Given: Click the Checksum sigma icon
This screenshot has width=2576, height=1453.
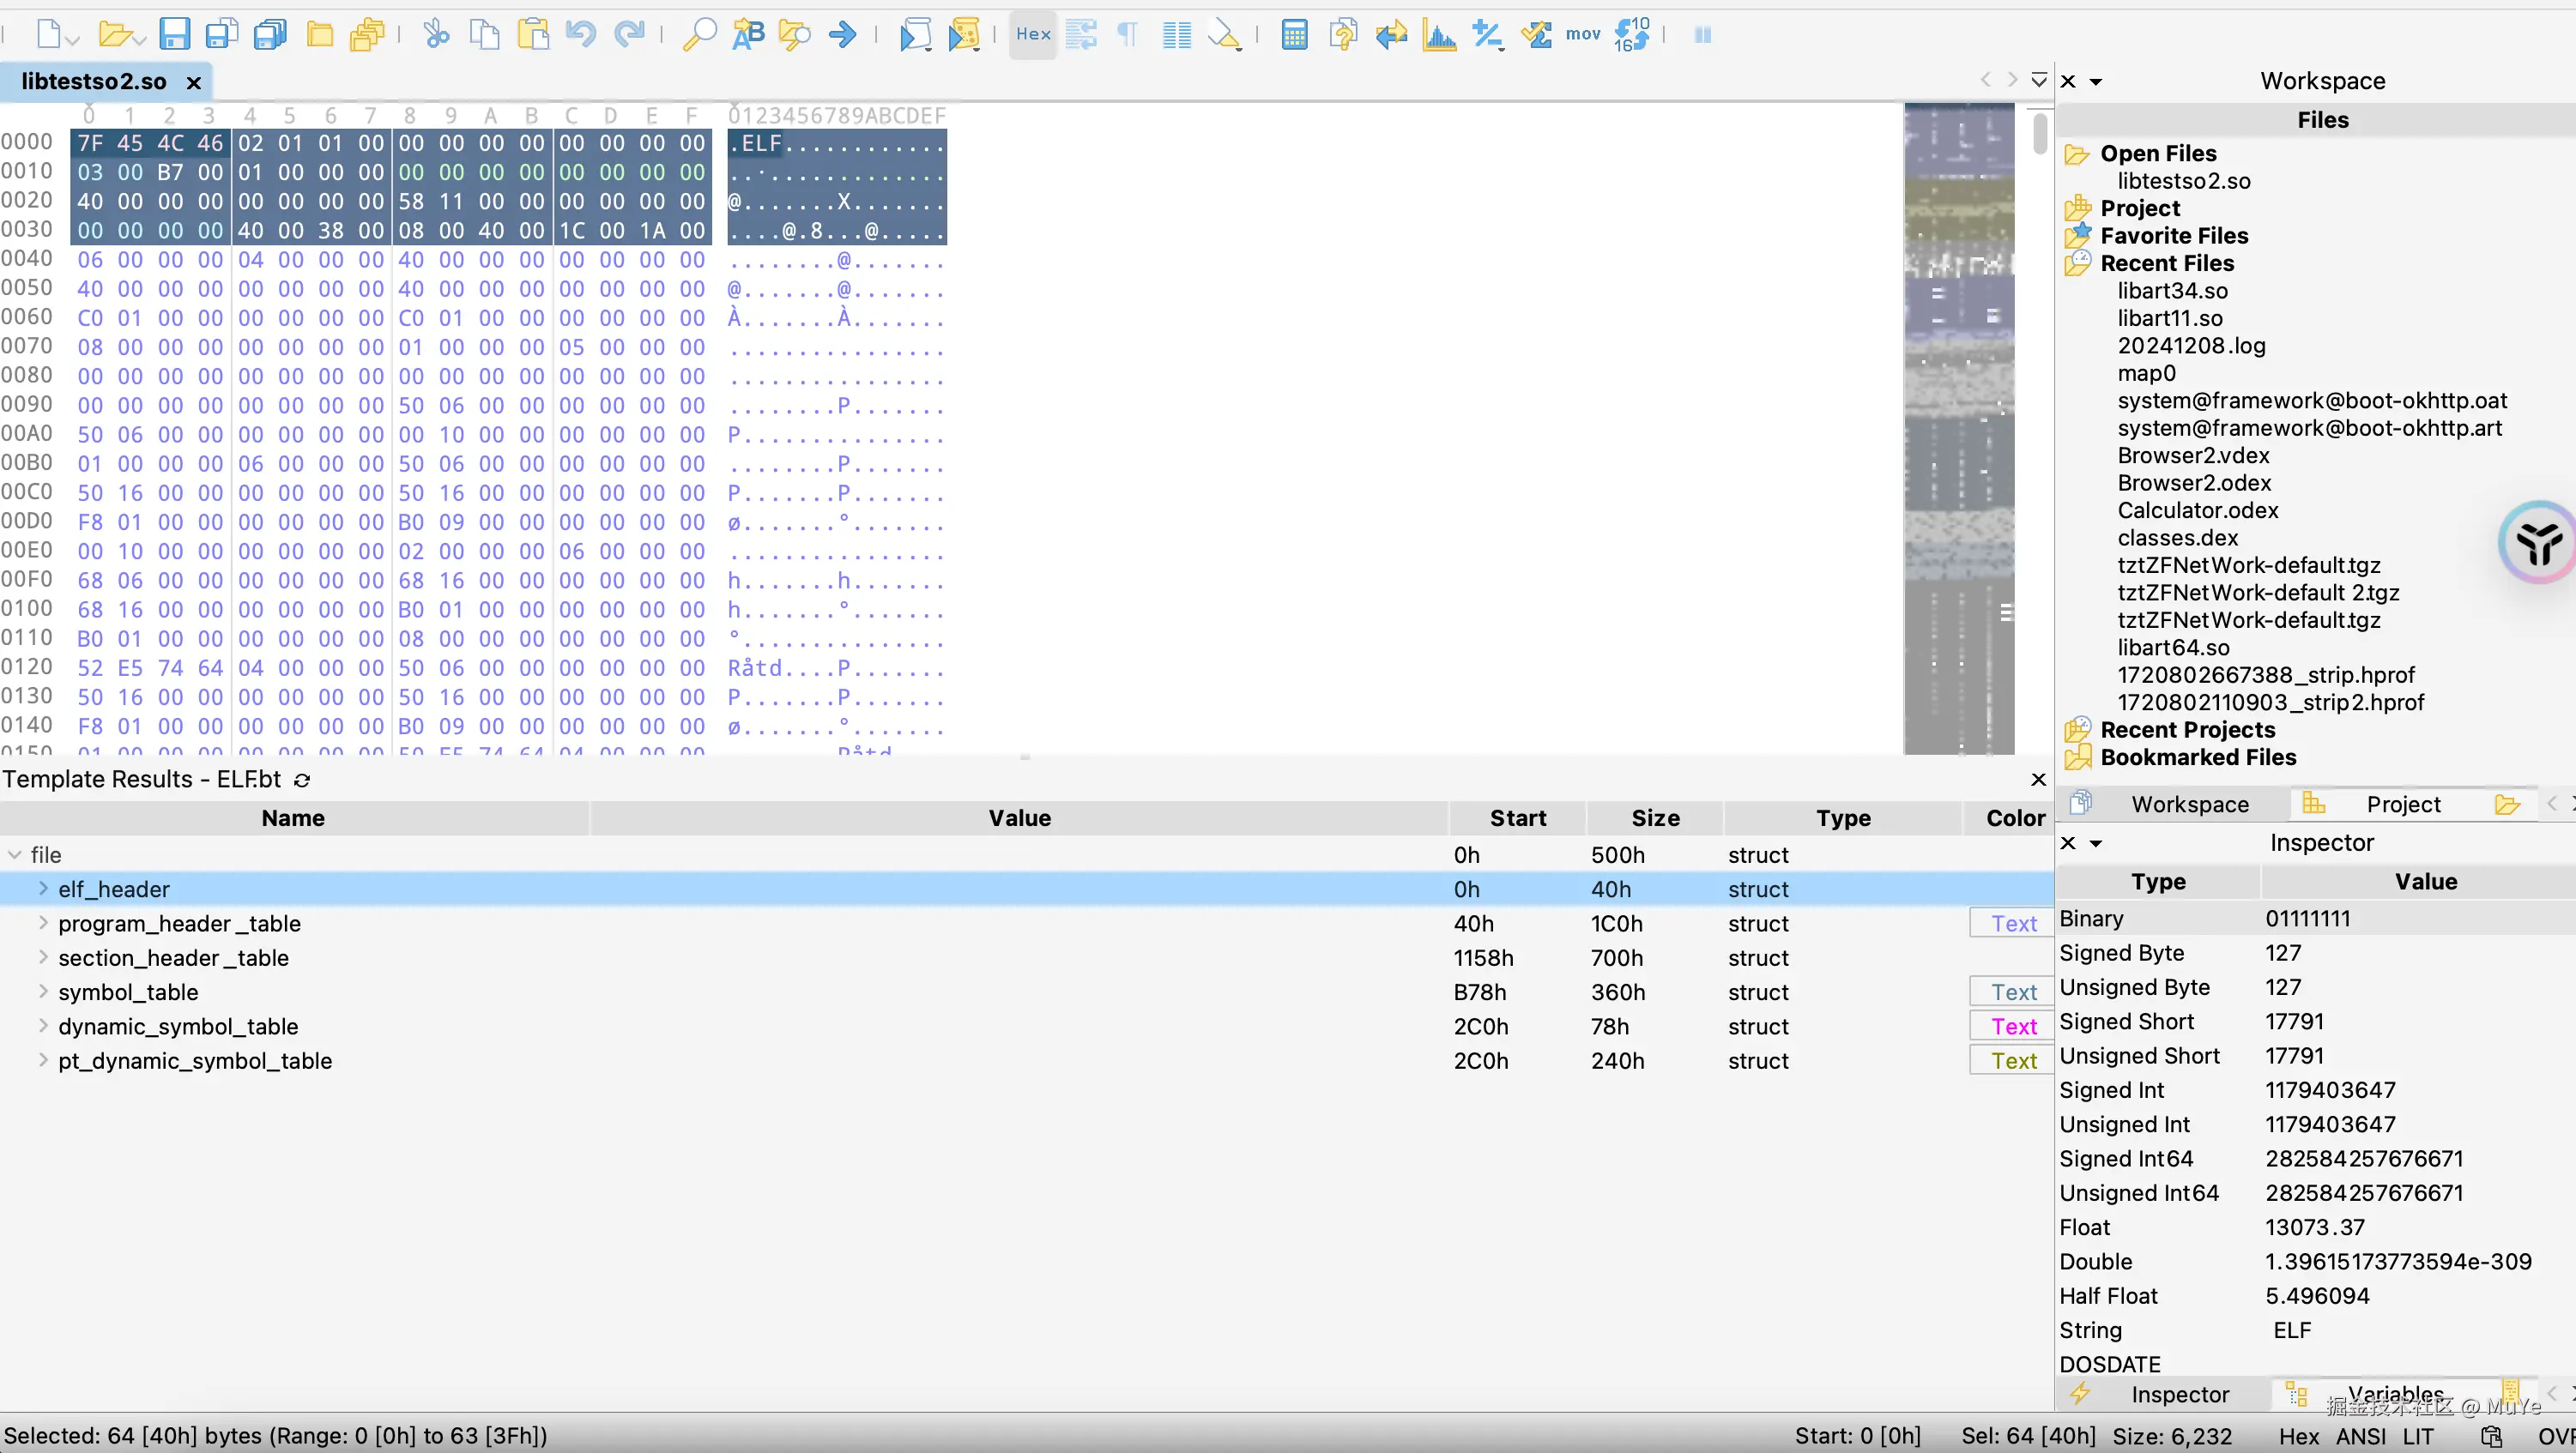Looking at the screenshot, I should (x=1536, y=35).
